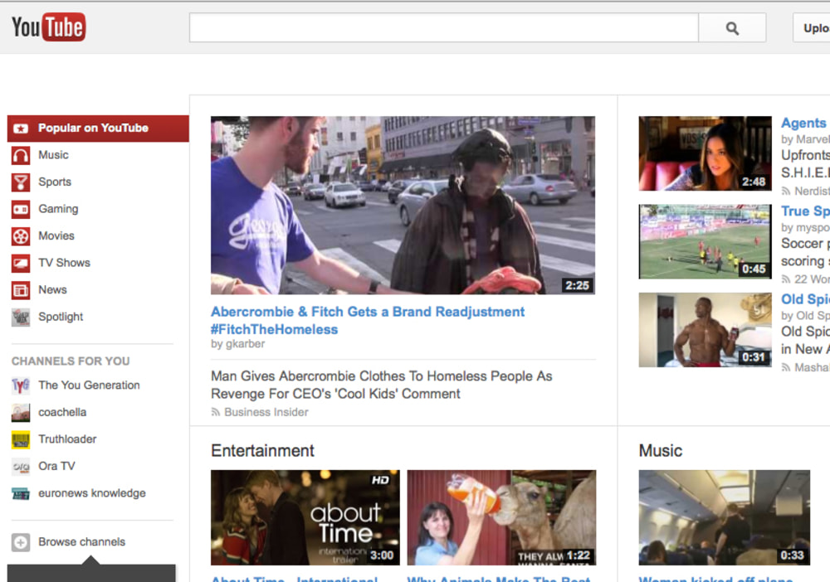Click the Music headphones icon
The image size is (830, 582).
coord(21,155)
